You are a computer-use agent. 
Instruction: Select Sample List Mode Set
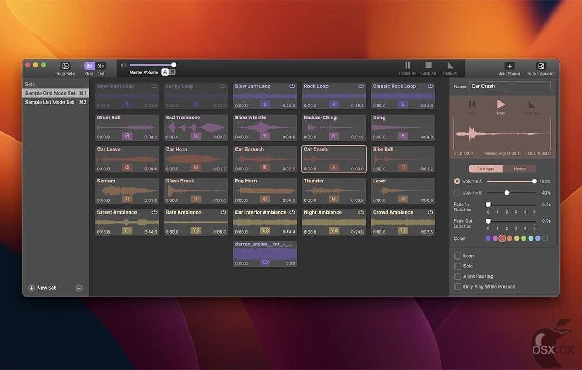(56, 103)
